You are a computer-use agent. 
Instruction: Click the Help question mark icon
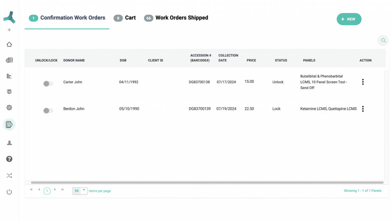9,159
